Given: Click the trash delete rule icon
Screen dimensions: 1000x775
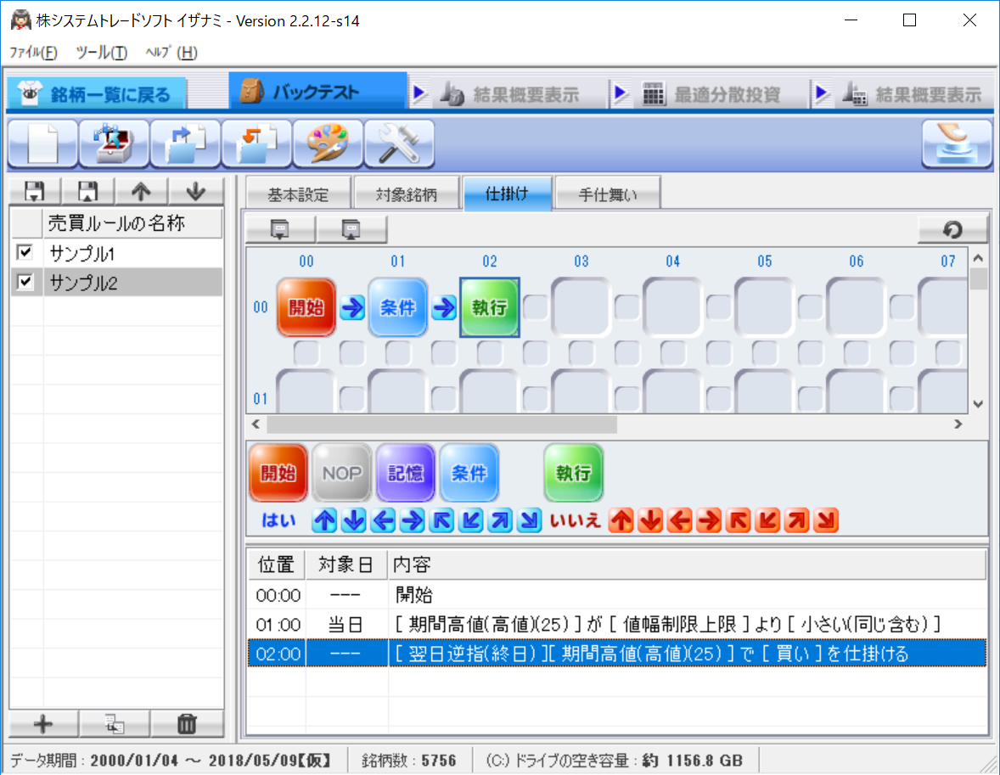Looking at the screenshot, I should (187, 724).
